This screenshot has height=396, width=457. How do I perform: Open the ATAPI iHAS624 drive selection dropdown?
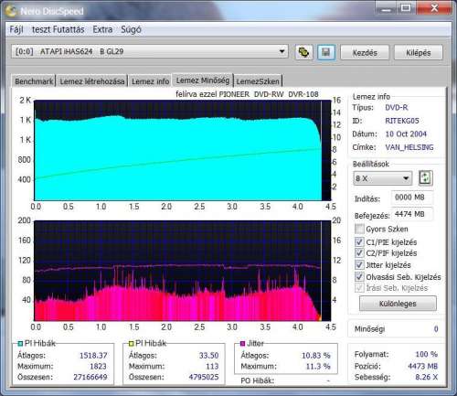(150, 51)
